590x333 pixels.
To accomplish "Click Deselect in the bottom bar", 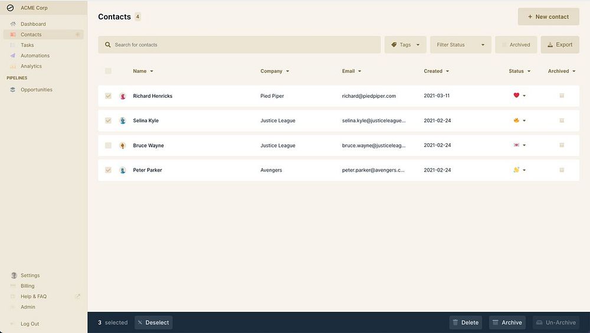I will [153, 322].
